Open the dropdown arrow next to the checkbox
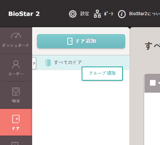 pos(159,83)
